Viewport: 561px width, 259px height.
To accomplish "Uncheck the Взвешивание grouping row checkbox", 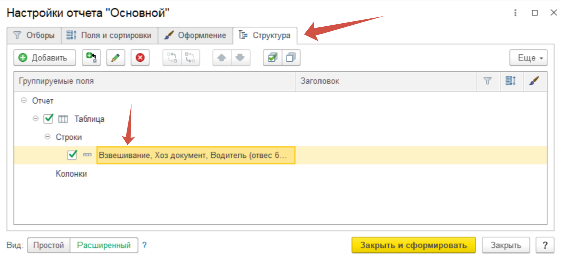I will tap(72, 155).
